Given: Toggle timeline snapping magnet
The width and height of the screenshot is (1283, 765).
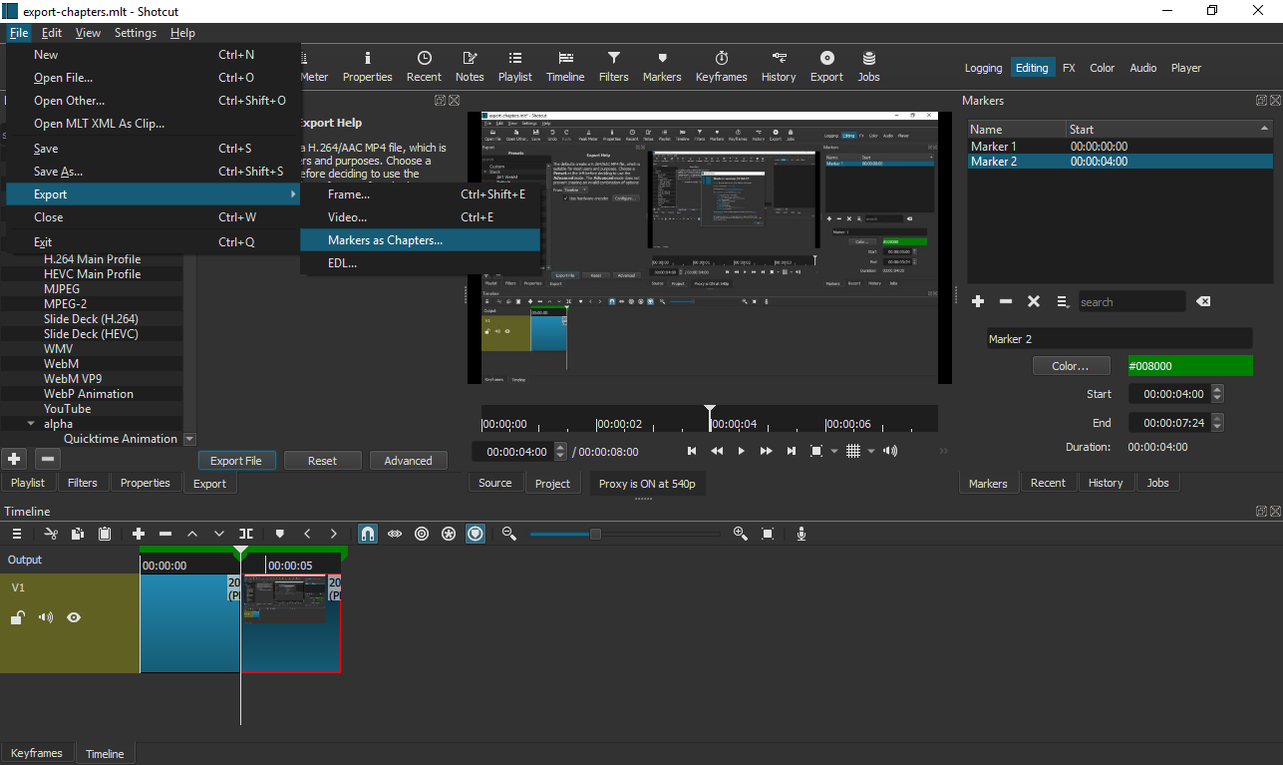Looking at the screenshot, I should click(368, 534).
